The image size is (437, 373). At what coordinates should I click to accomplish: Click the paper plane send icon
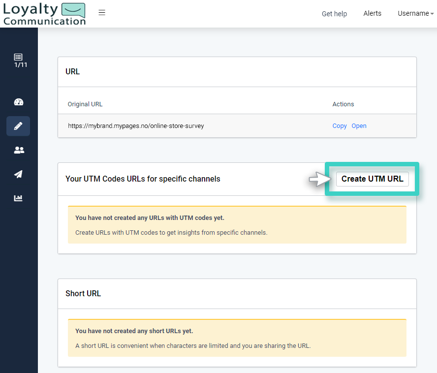coord(18,174)
